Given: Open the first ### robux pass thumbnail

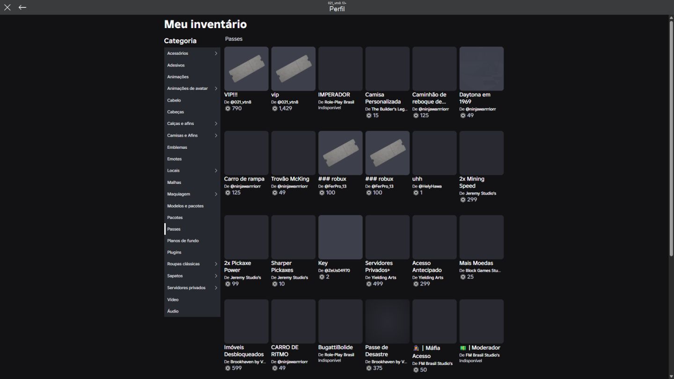Looking at the screenshot, I should [x=340, y=153].
